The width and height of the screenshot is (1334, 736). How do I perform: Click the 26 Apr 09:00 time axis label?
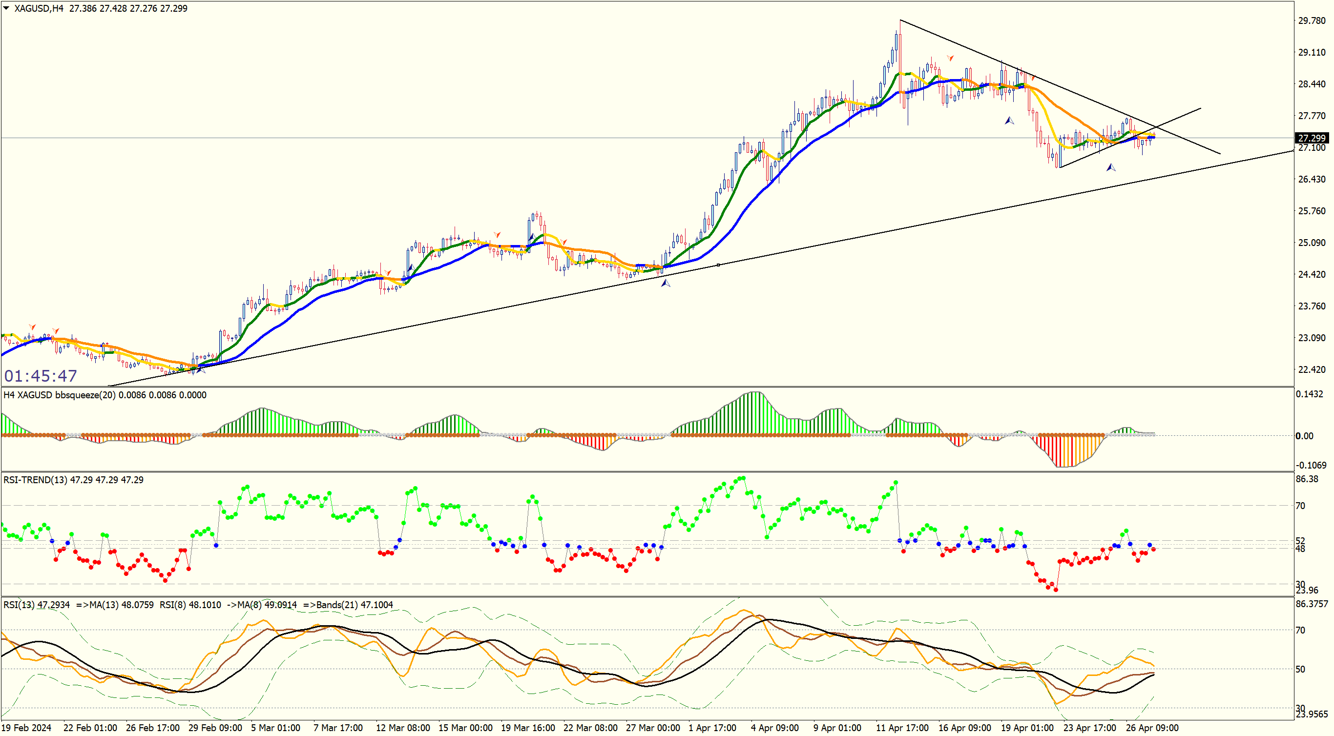pyautogui.click(x=1152, y=728)
